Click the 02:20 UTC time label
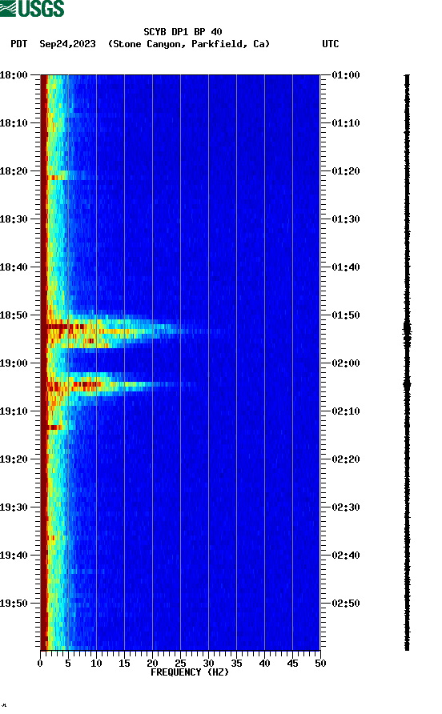 click(x=346, y=459)
